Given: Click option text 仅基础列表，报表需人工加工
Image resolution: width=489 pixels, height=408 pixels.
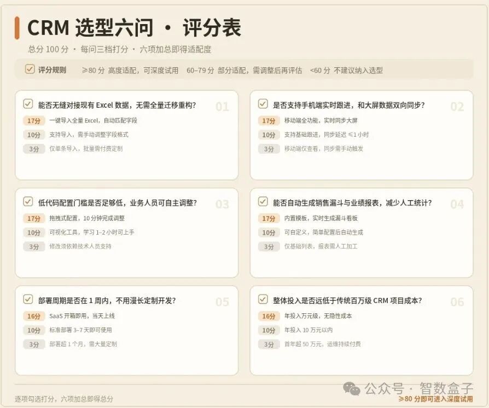Looking at the screenshot, I should pyautogui.click(x=321, y=246).
